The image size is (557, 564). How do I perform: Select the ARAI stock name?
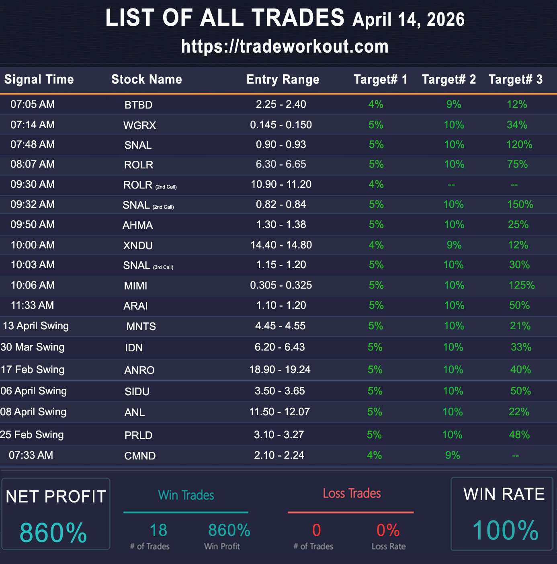tap(135, 306)
